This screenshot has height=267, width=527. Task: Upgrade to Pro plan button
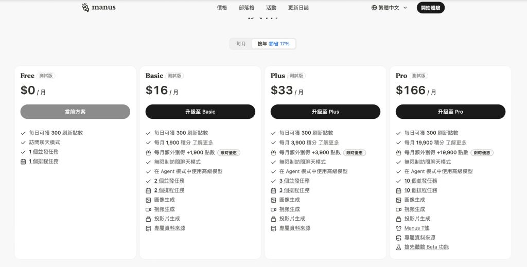click(x=450, y=112)
